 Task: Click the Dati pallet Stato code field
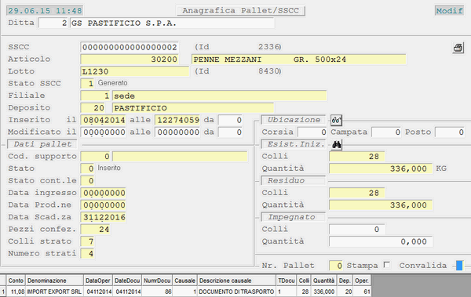point(87,168)
